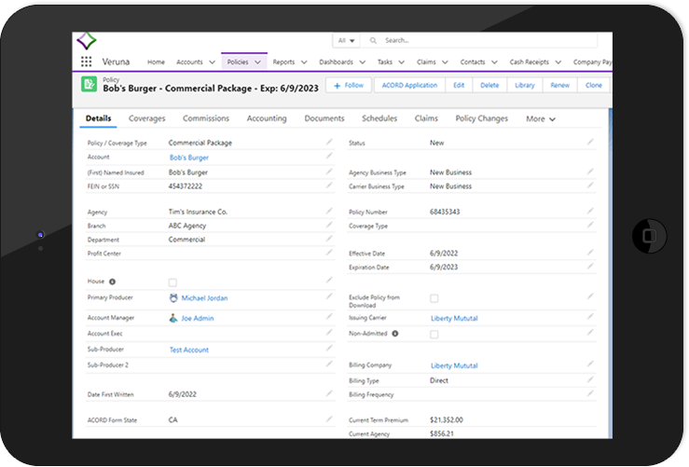
Task: Open Issuing Carrier Liberty Mututal link
Action: tap(454, 318)
